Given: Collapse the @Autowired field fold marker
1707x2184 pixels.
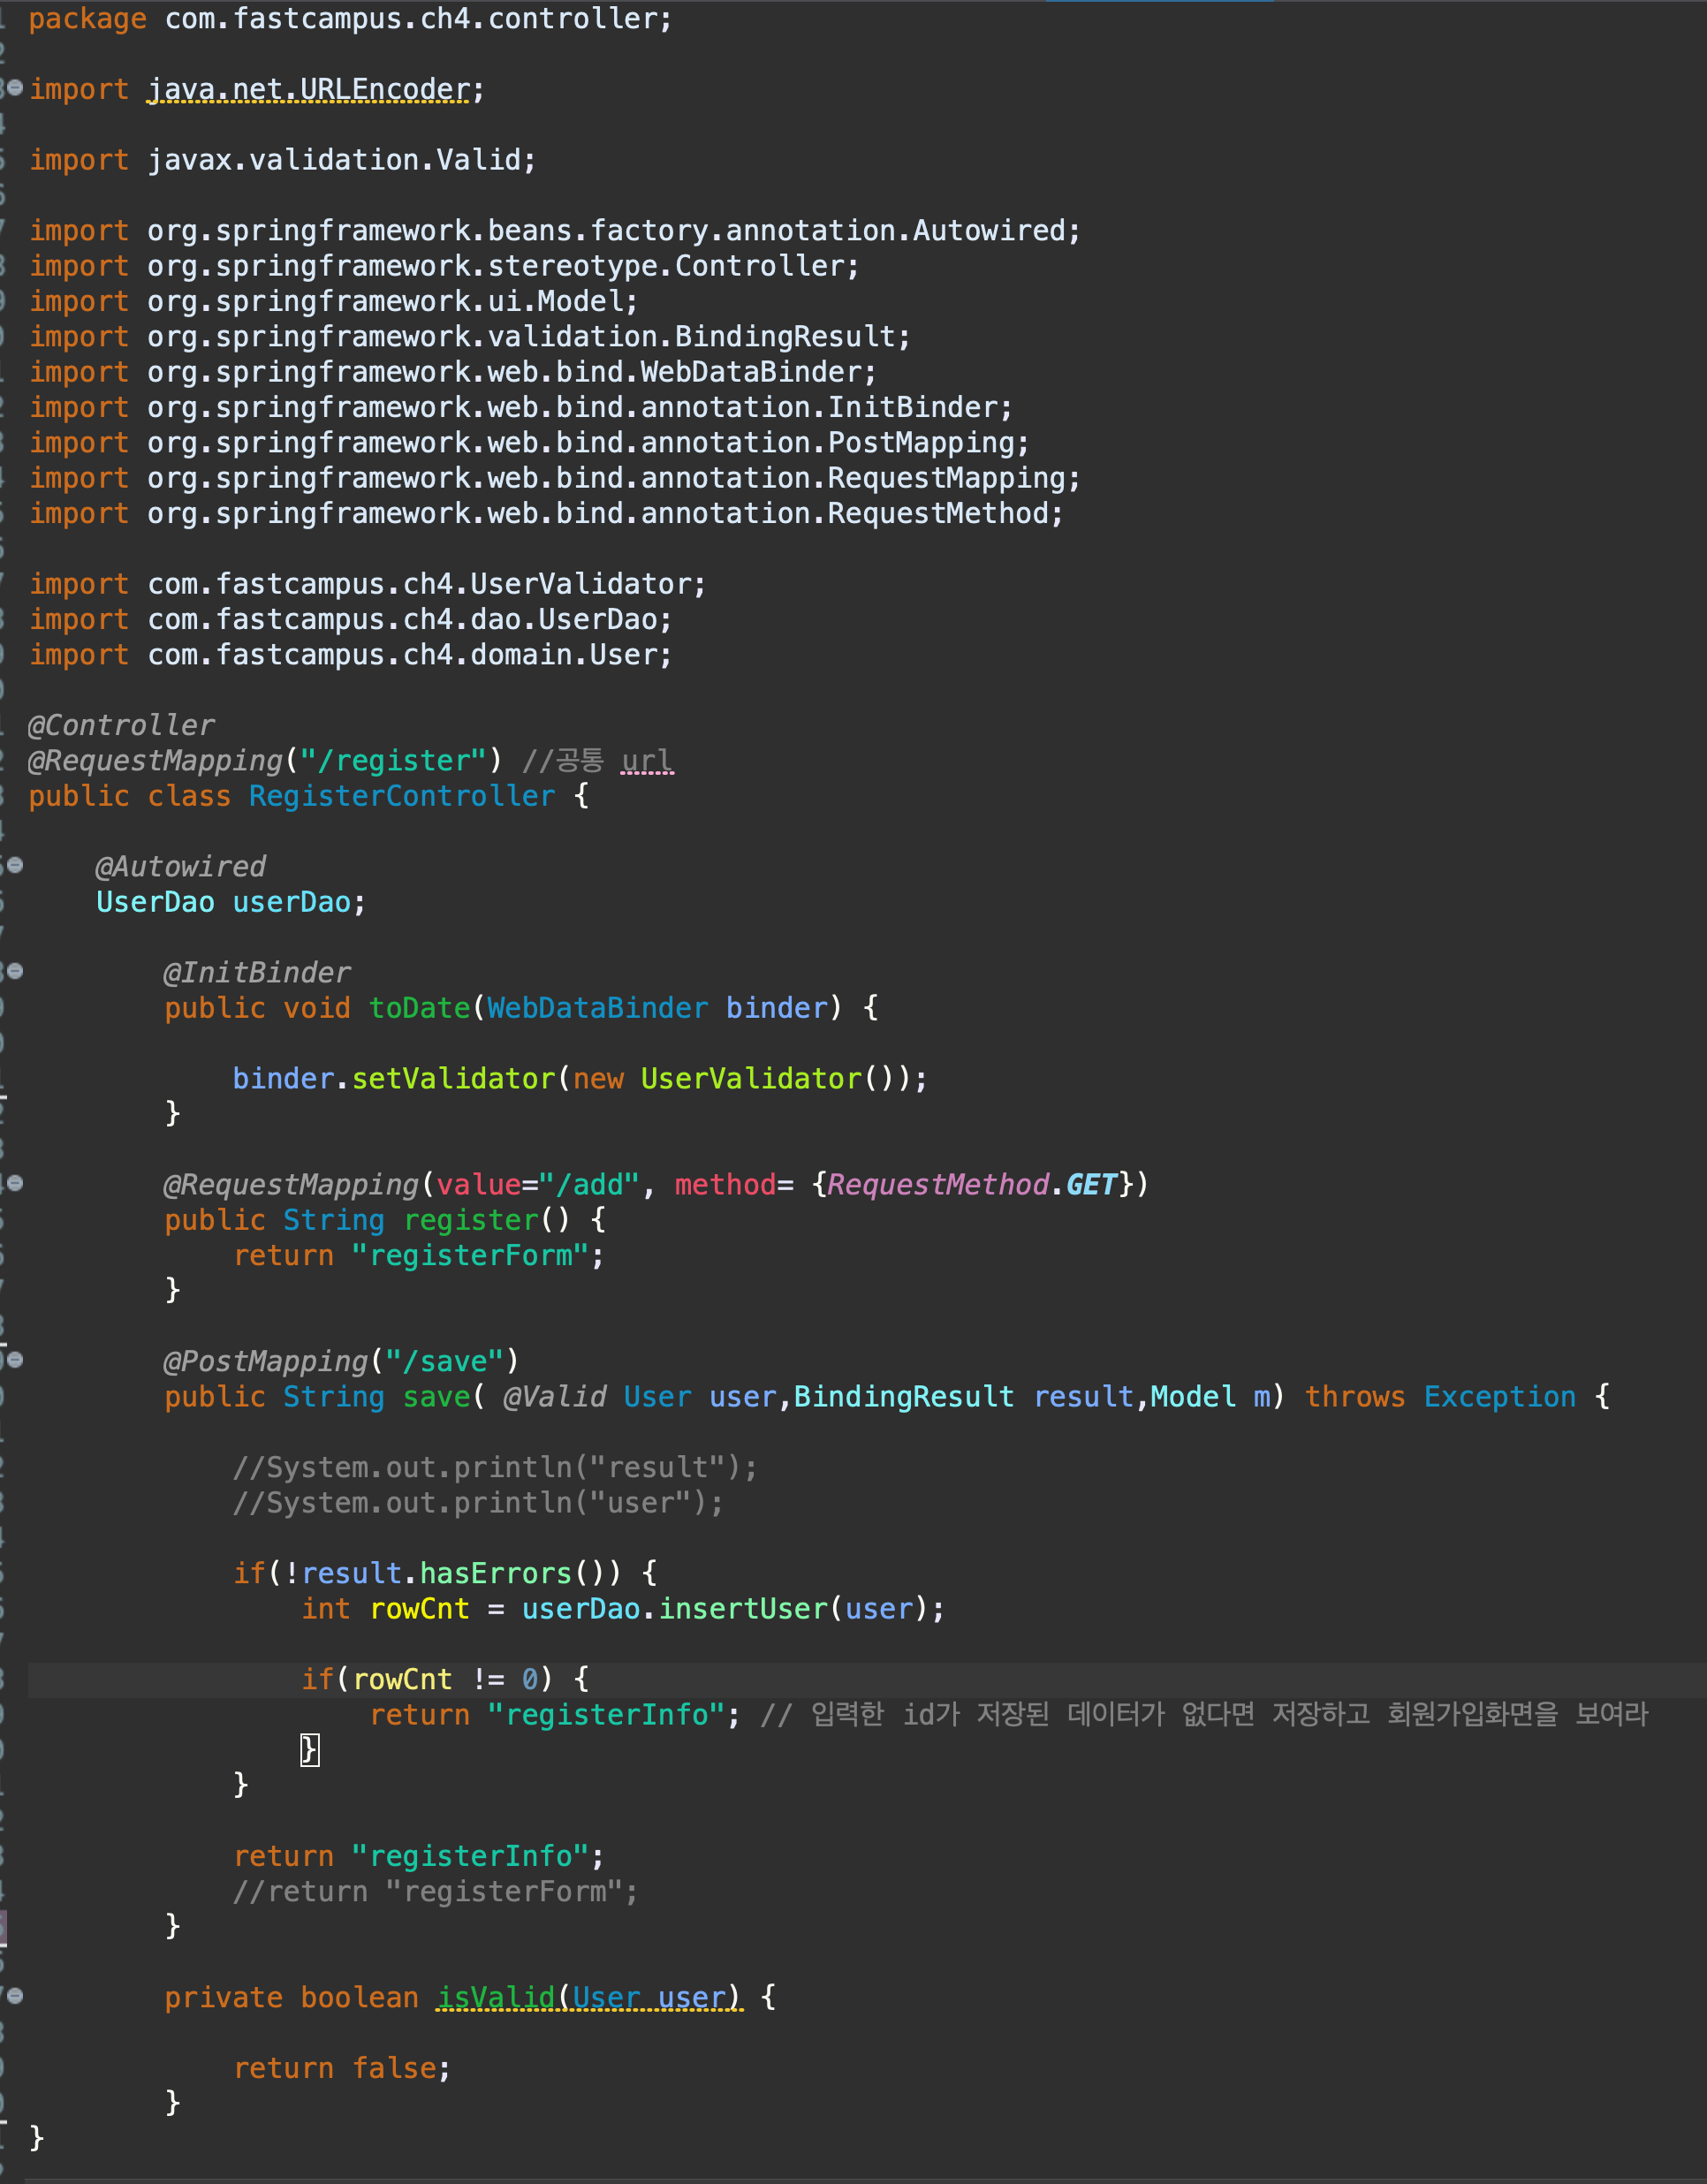Looking at the screenshot, I should 15,865.
